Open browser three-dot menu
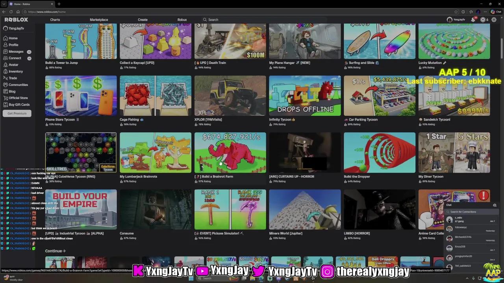This screenshot has height=283, width=504. point(485,12)
